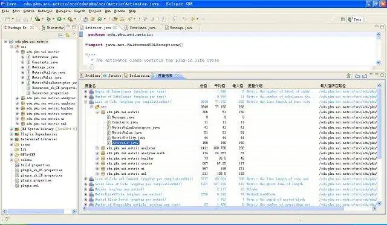Image resolution: width=387 pixels, height=225 pixels.
Task: Maximize the Package Explorer view
Action: coord(74,27)
